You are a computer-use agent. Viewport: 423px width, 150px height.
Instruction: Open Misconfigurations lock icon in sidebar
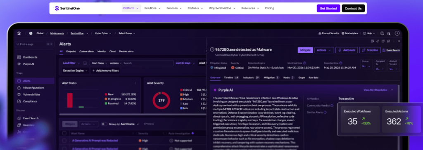(19, 88)
